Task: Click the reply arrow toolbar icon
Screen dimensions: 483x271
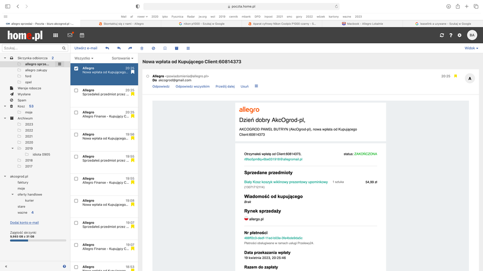Action: (x=107, y=48)
